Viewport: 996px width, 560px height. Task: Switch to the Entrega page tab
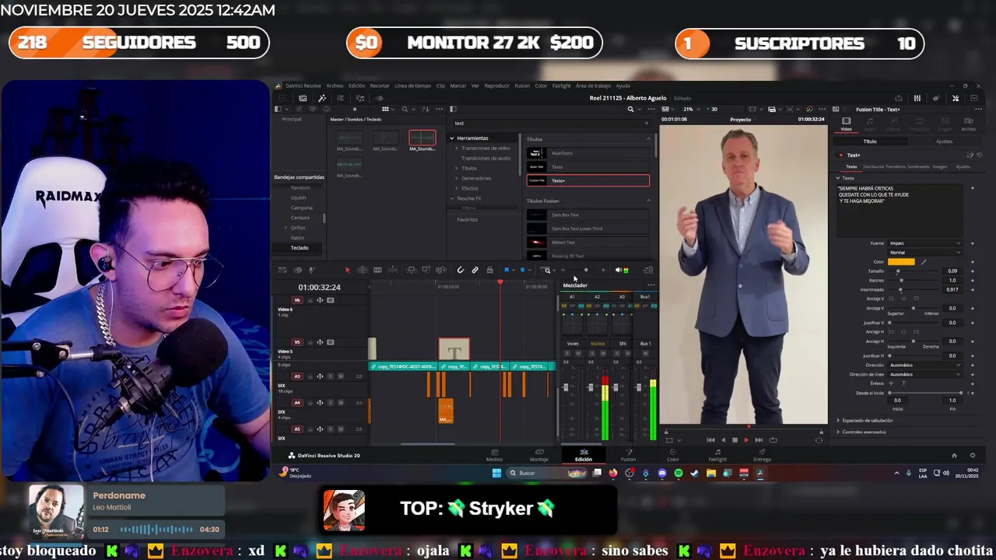tap(762, 455)
